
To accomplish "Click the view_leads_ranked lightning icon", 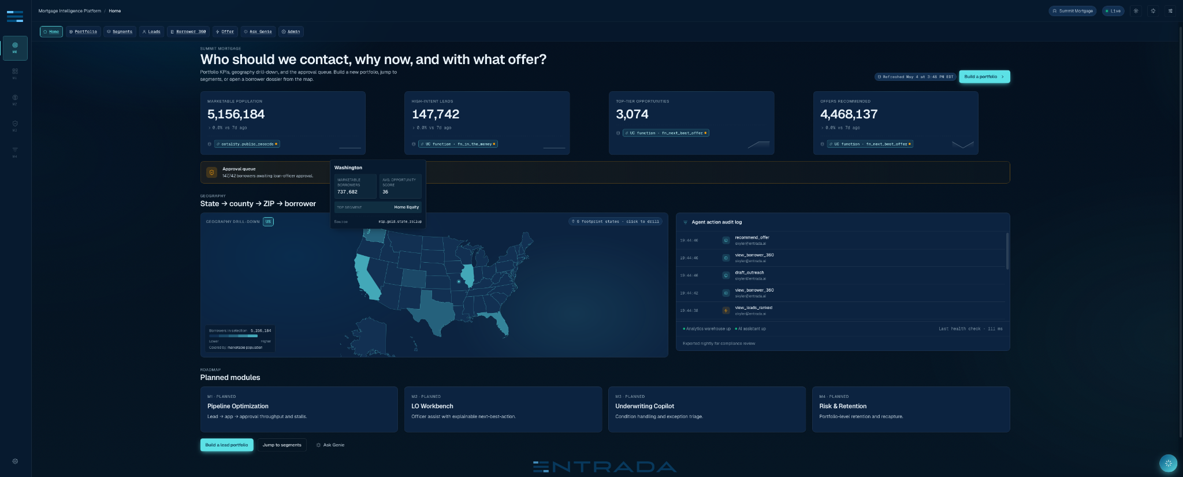I will [x=726, y=311].
